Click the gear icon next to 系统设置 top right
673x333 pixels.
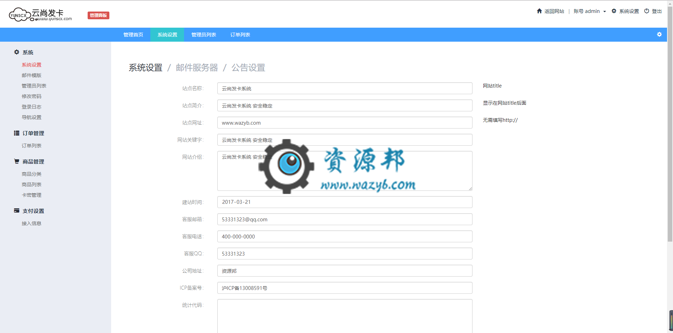pyautogui.click(x=613, y=11)
